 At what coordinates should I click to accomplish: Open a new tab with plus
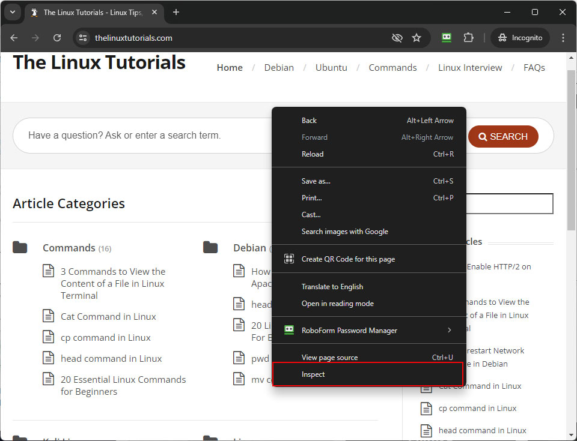(x=176, y=12)
